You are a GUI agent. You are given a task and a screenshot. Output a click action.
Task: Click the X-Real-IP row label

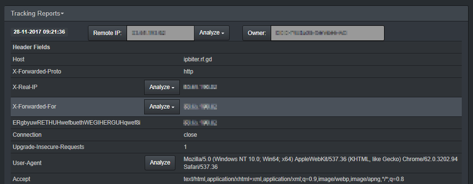click(x=25, y=87)
